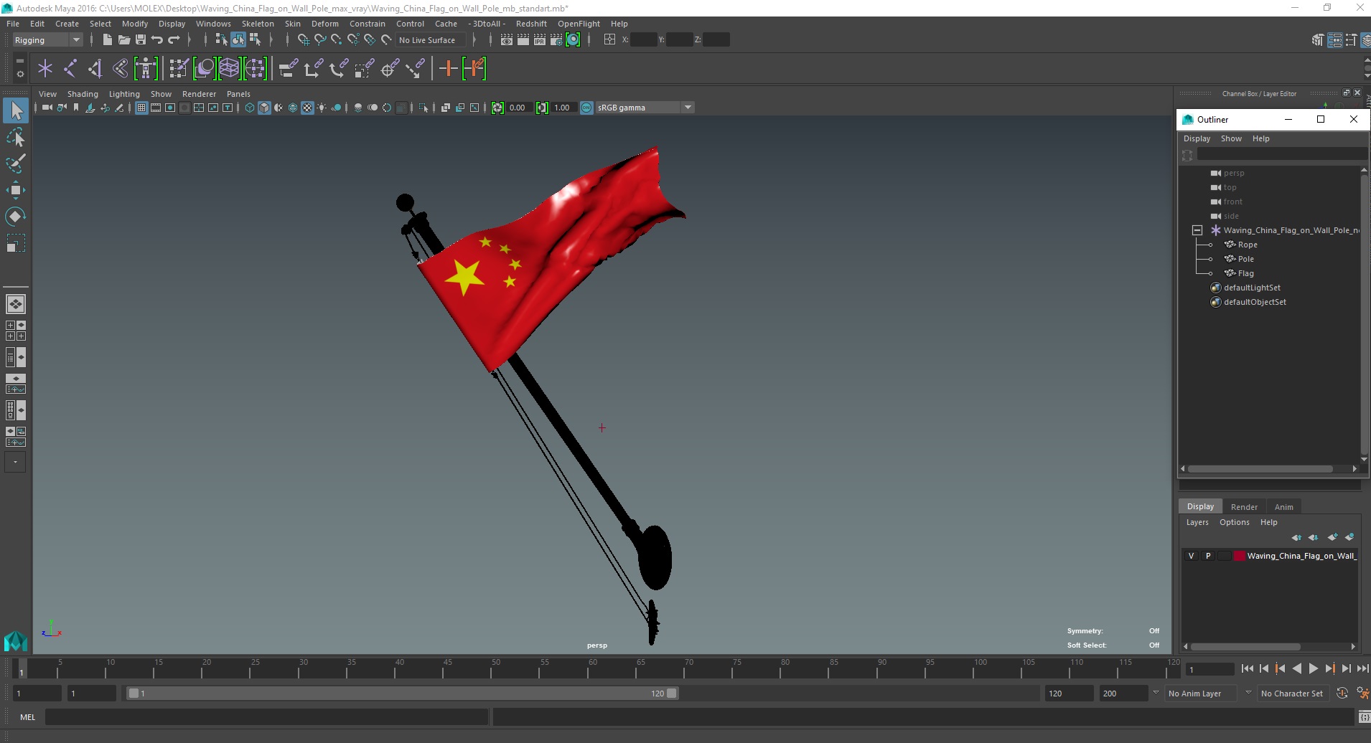Set a key using orange shelf icon
Image resolution: width=1371 pixels, height=743 pixels.
(448, 69)
